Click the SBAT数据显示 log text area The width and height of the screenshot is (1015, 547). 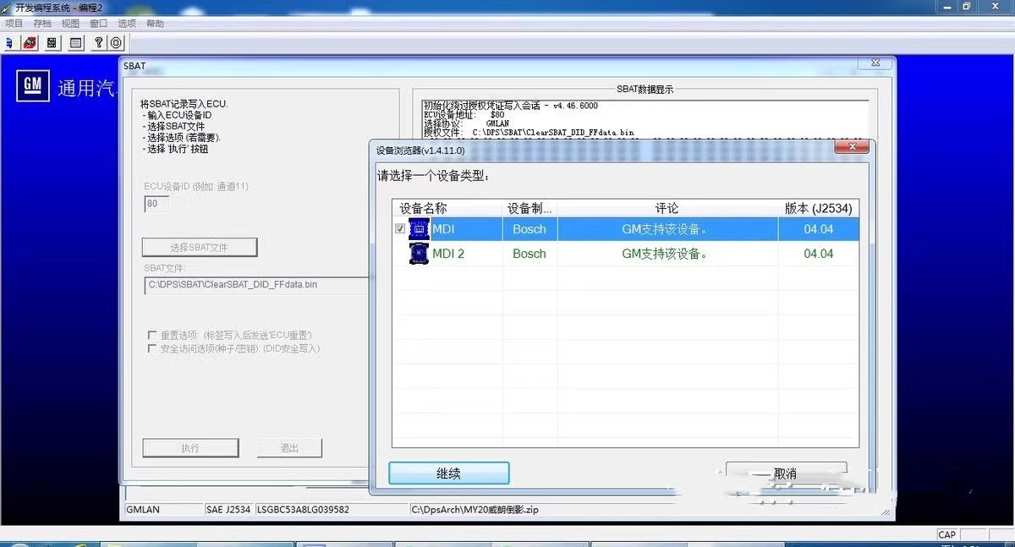click(645, 118)
